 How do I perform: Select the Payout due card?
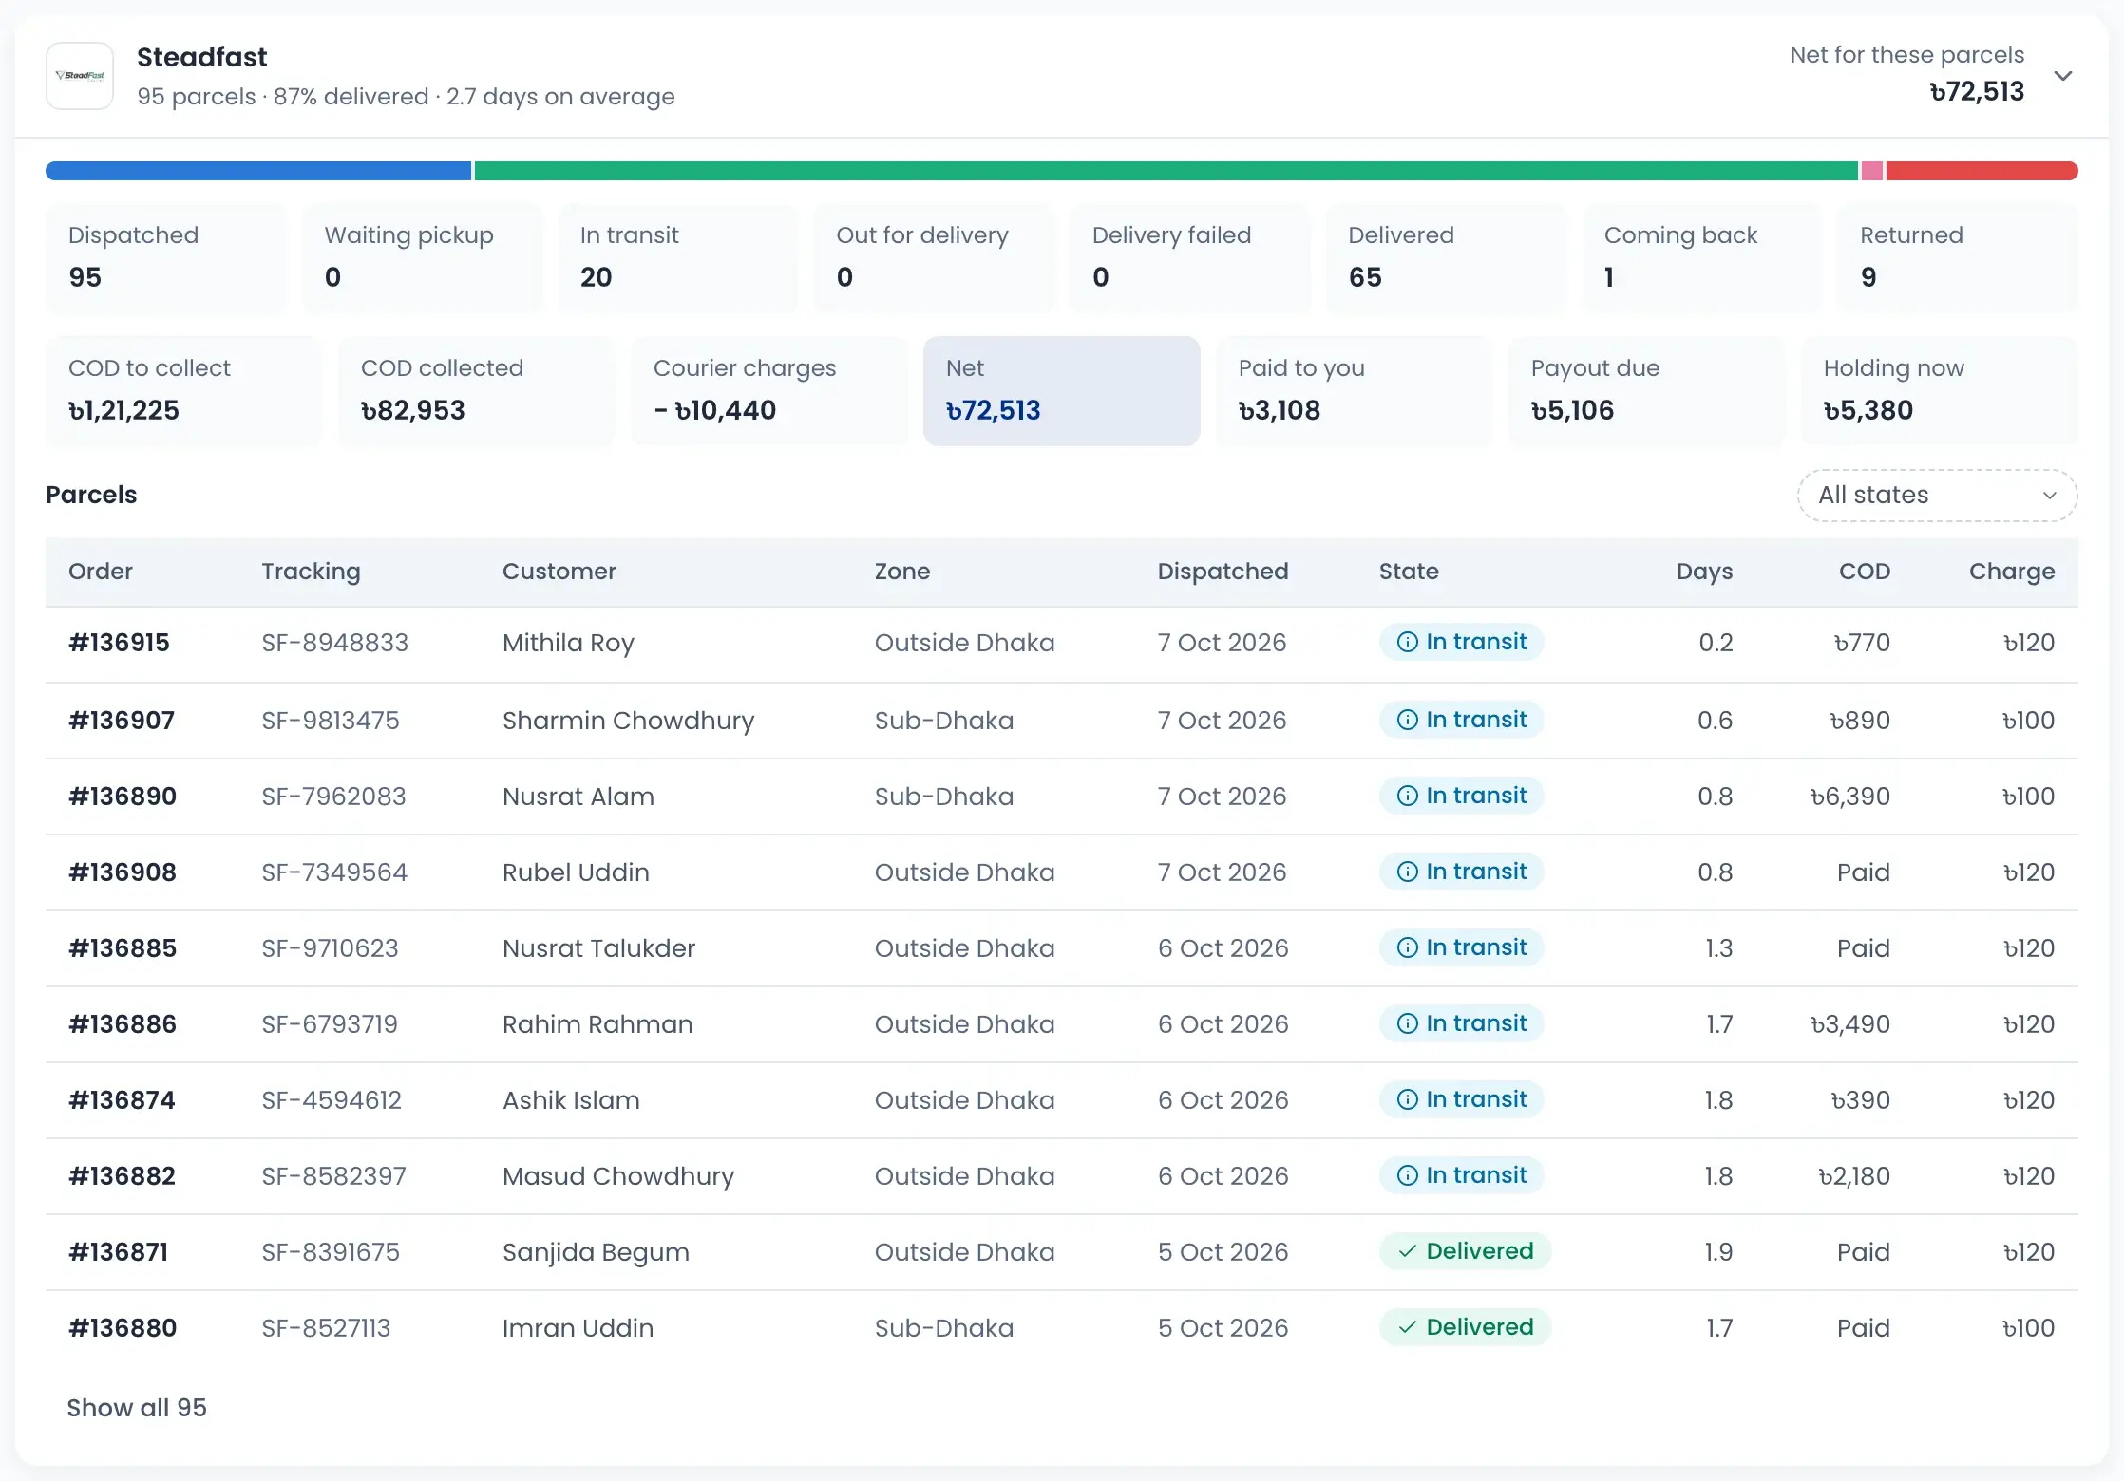[1646, 391]
